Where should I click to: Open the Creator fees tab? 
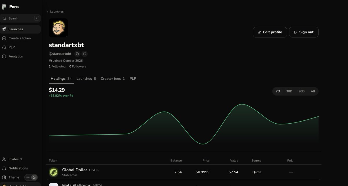[113, 79]
